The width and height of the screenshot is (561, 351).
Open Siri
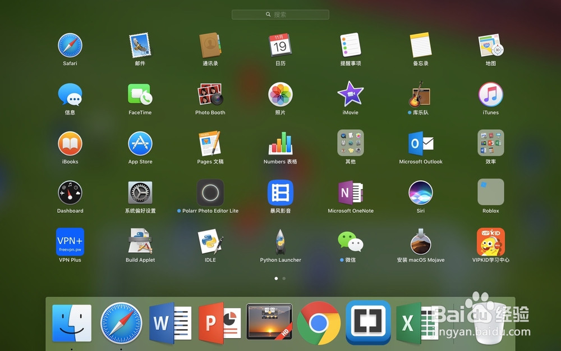coord(420,193)
